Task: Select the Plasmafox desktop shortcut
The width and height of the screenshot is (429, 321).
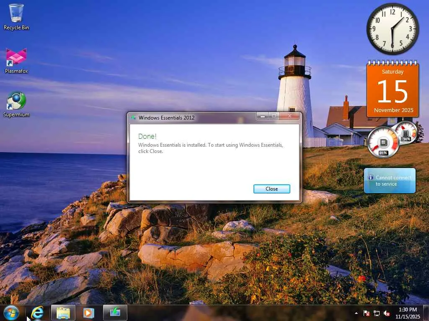Action: [x=16, y=61]
